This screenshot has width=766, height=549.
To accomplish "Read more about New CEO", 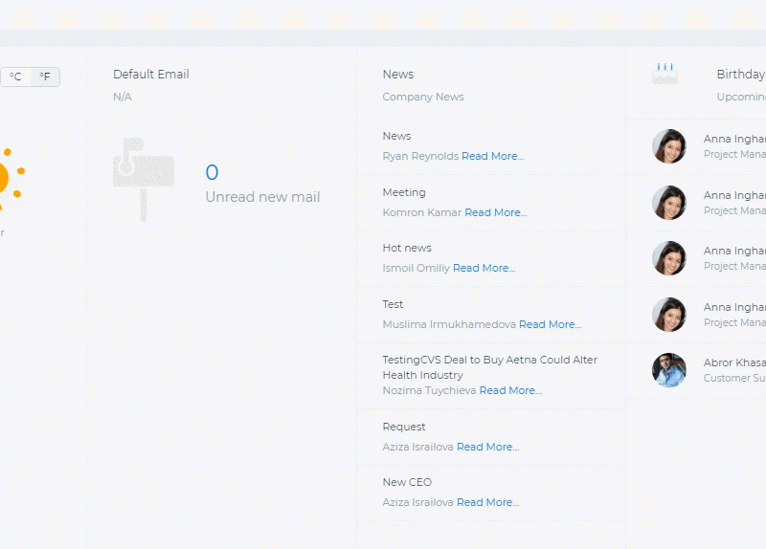I will (487, 502).
